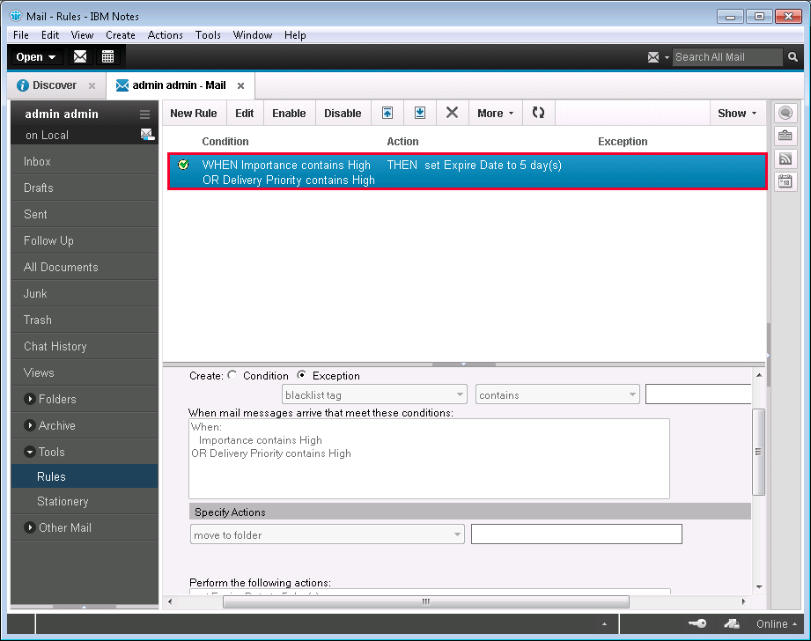Expand the Show dropdown in the toolbar

coord(737,113)
